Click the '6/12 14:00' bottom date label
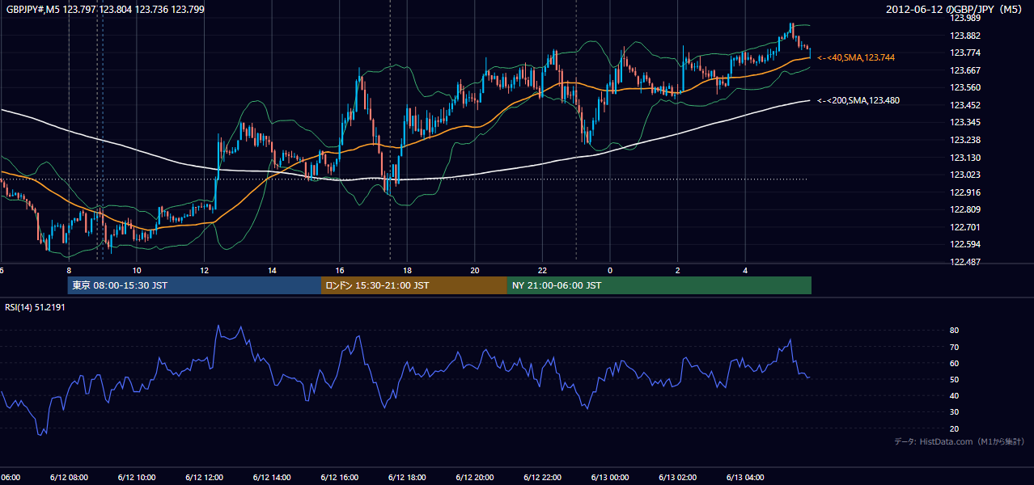Viewport: 1034px width, 485px height. coord(272,478)
